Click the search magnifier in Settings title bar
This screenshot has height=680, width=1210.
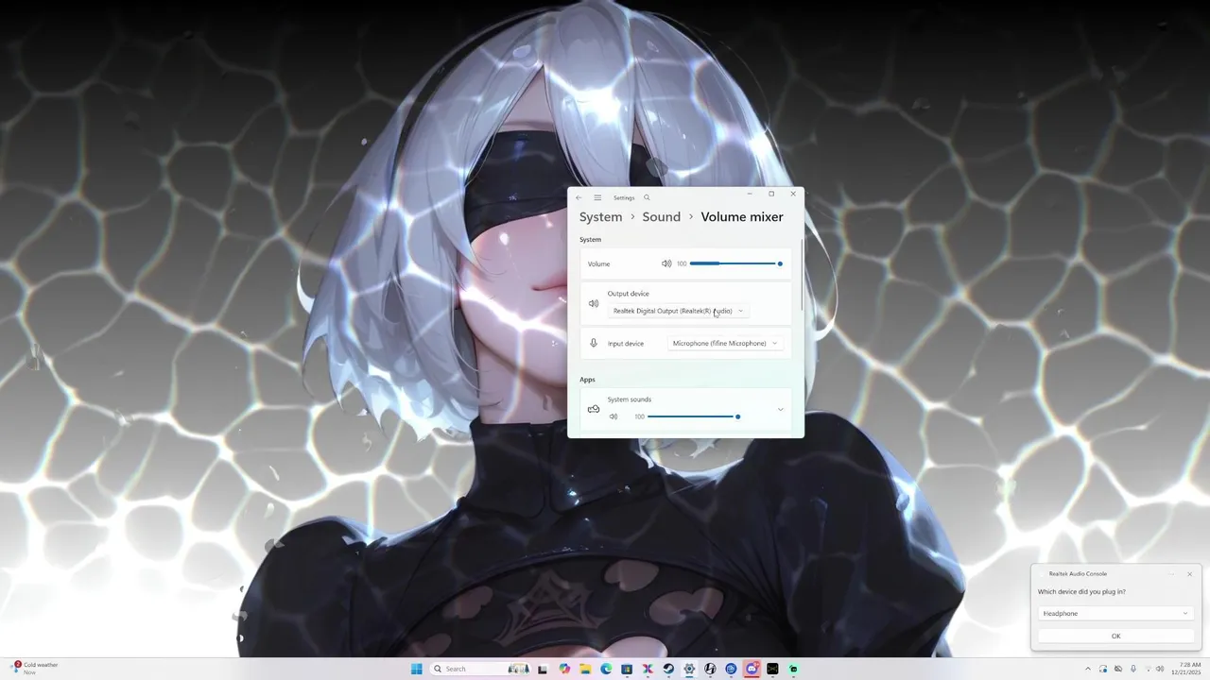point(647,197)
